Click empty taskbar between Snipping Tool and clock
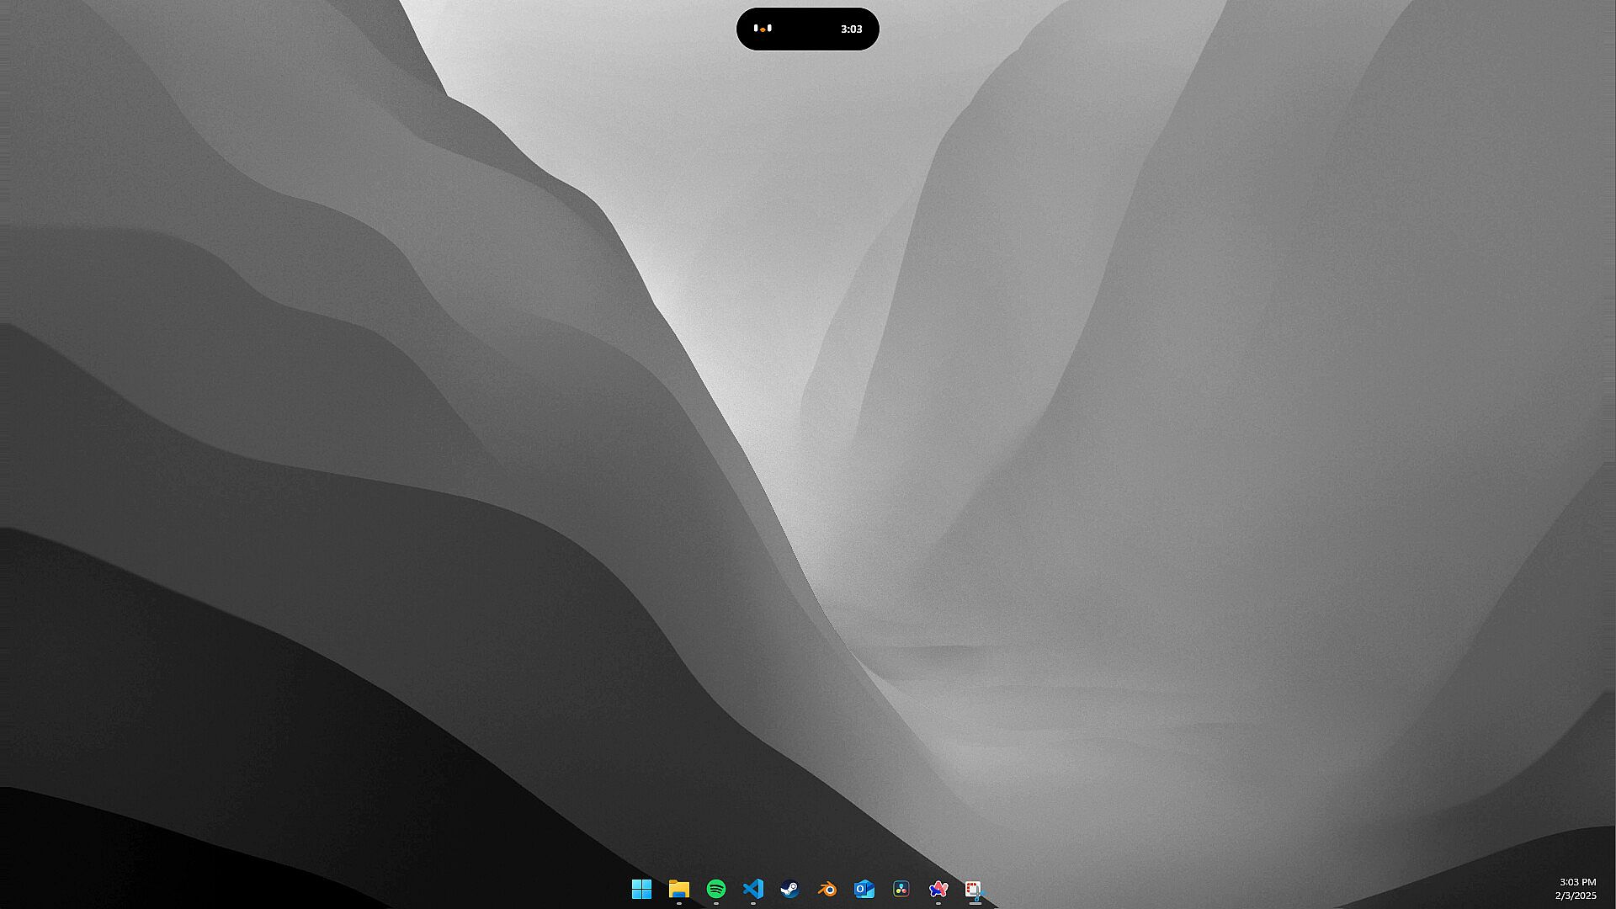Screen dimensions: 1616x909 click(1262, 890)
